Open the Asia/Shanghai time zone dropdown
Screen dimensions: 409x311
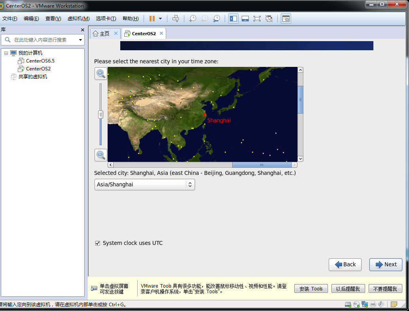(144, 184)
